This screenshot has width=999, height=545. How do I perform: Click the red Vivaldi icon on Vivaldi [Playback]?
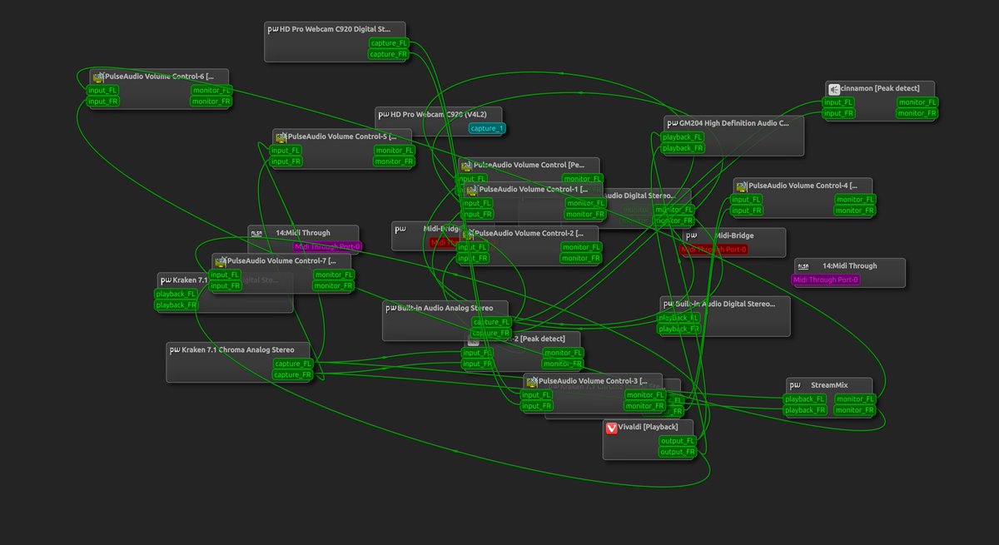point(612,428)
